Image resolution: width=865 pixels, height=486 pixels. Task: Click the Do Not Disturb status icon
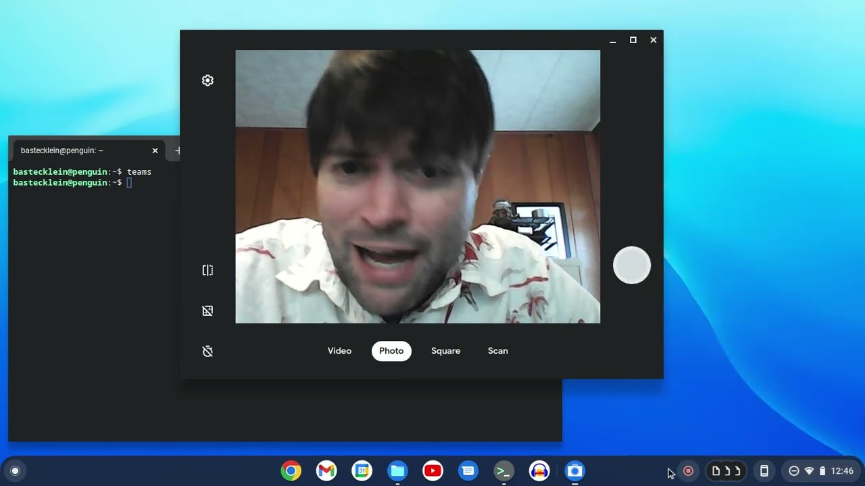click(794, 471)
